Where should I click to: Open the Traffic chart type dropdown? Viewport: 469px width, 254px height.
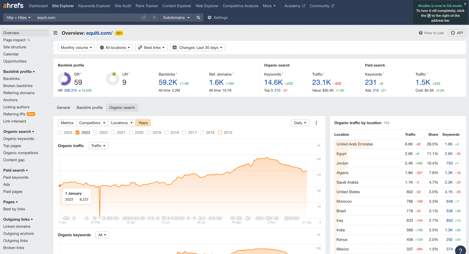[98, 146]
